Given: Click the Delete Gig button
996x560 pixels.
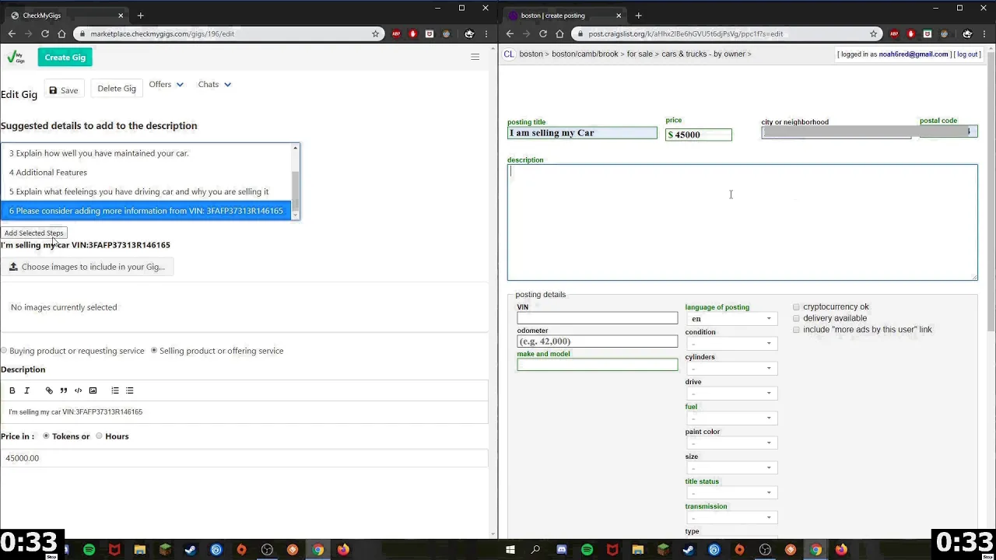Looking at the screenshot, I should [x=117, y=89].
